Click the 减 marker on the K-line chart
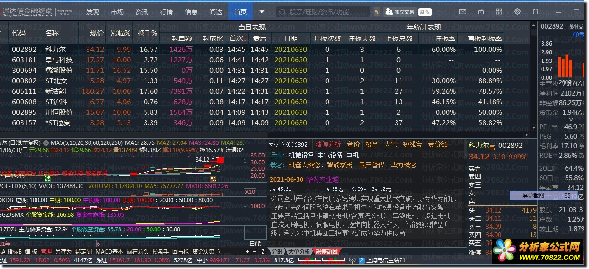The height and width of the screenshot is (269, 589). pyautogui.click(x=47, y=178)
